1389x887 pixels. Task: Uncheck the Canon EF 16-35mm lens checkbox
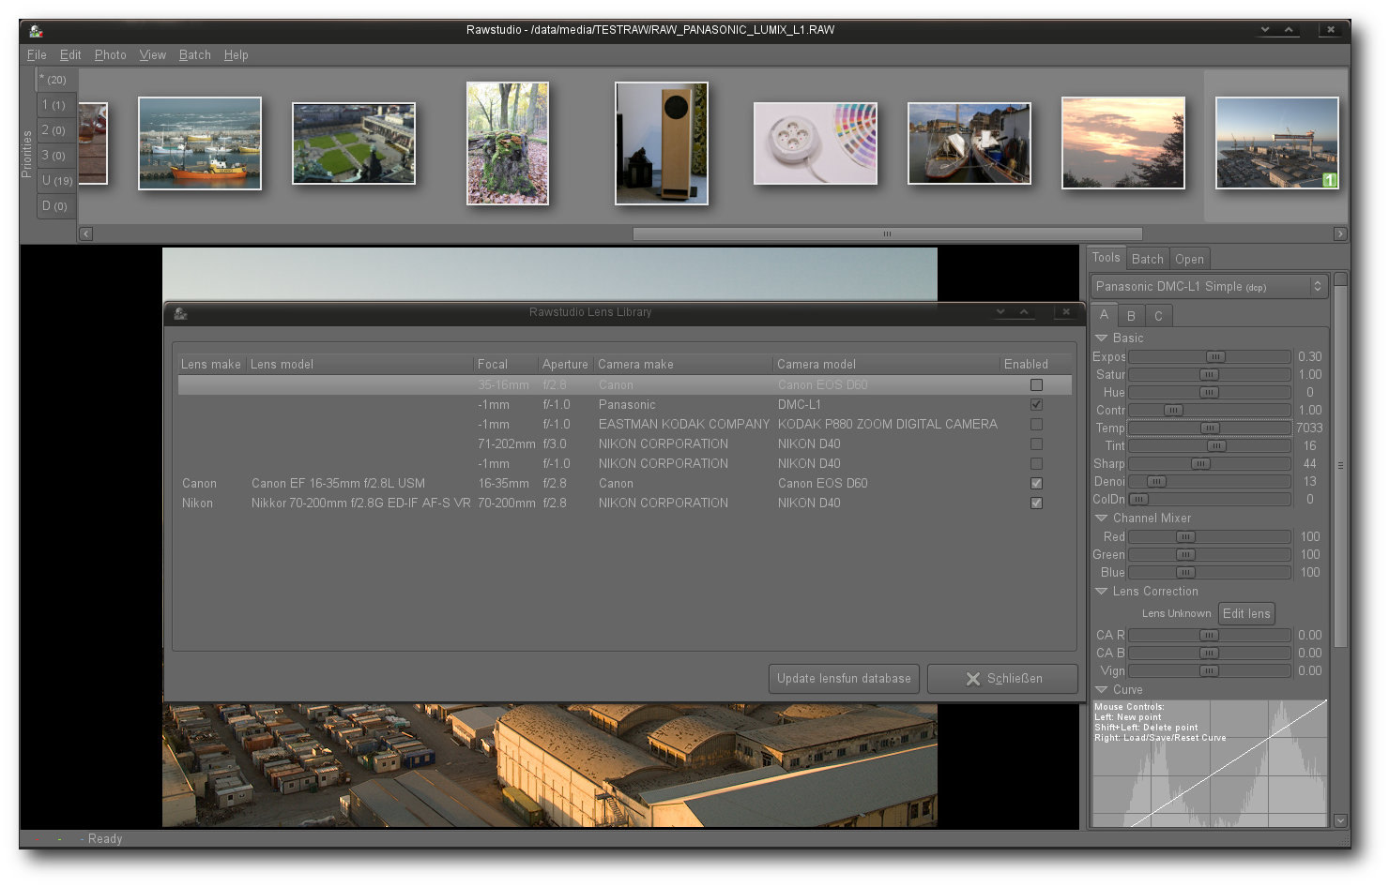coord(1036,483)
